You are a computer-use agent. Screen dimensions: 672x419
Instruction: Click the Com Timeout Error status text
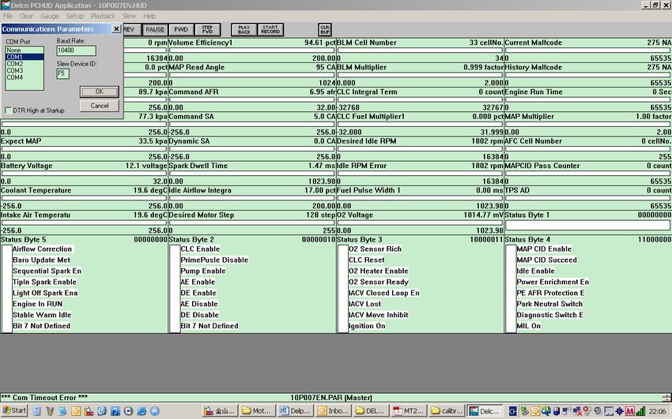pyautogui.click(x=44, y=398)
